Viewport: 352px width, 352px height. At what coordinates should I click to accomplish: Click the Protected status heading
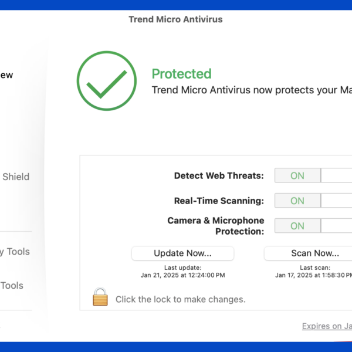[x=182, y=74]
